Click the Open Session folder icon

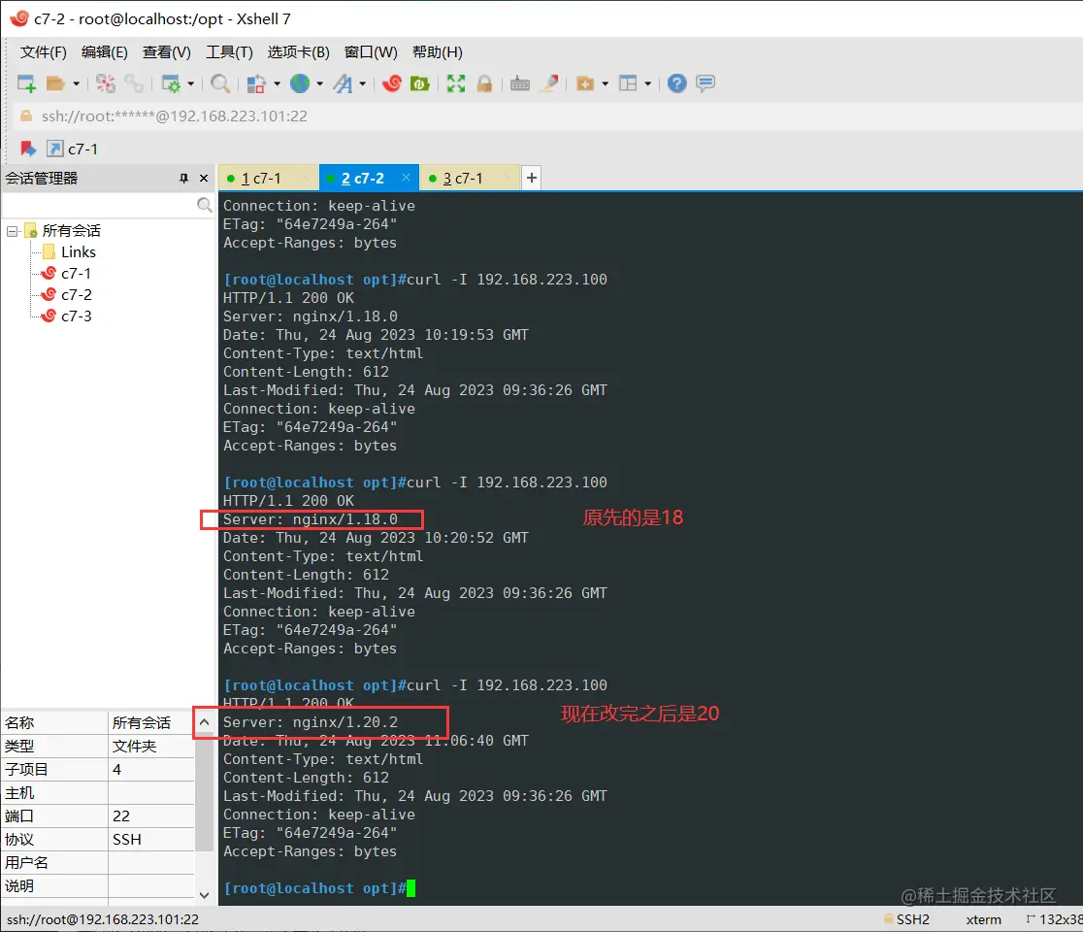coord(55,83)
